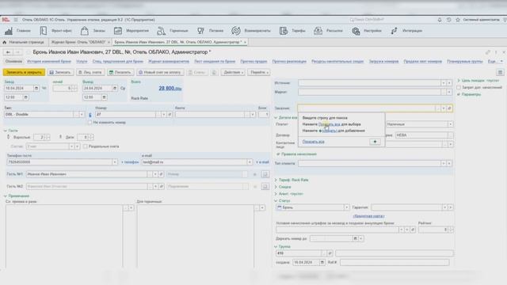Screen dimensions: 507x285
Task: Click the Кредитная карта link
Action: 368,216
